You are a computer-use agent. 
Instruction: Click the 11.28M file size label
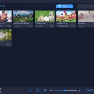[x=9, y=45]
